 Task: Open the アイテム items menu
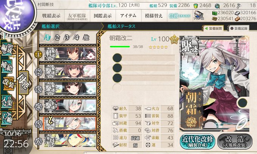point(128,16)
